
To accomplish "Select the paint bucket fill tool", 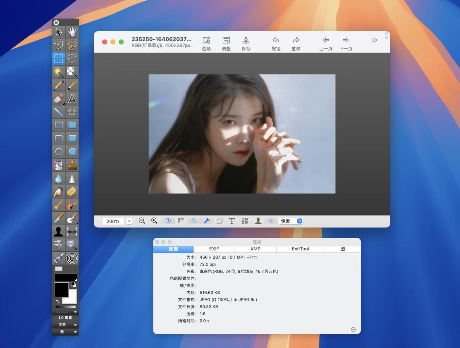I will (59, 165).
